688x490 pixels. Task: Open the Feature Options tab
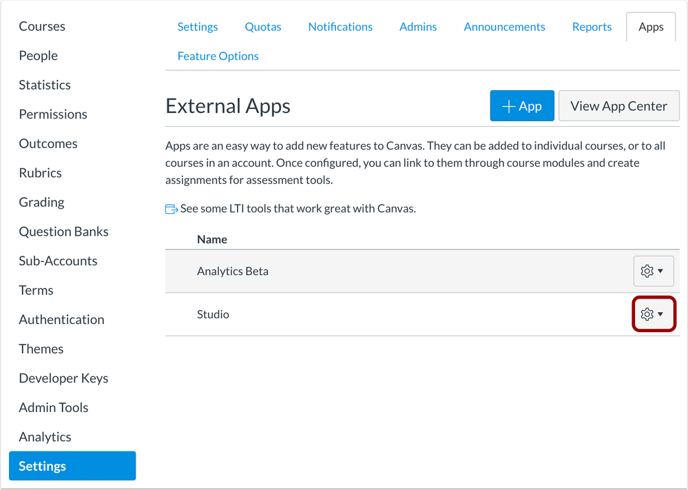(x=218, y=56)
